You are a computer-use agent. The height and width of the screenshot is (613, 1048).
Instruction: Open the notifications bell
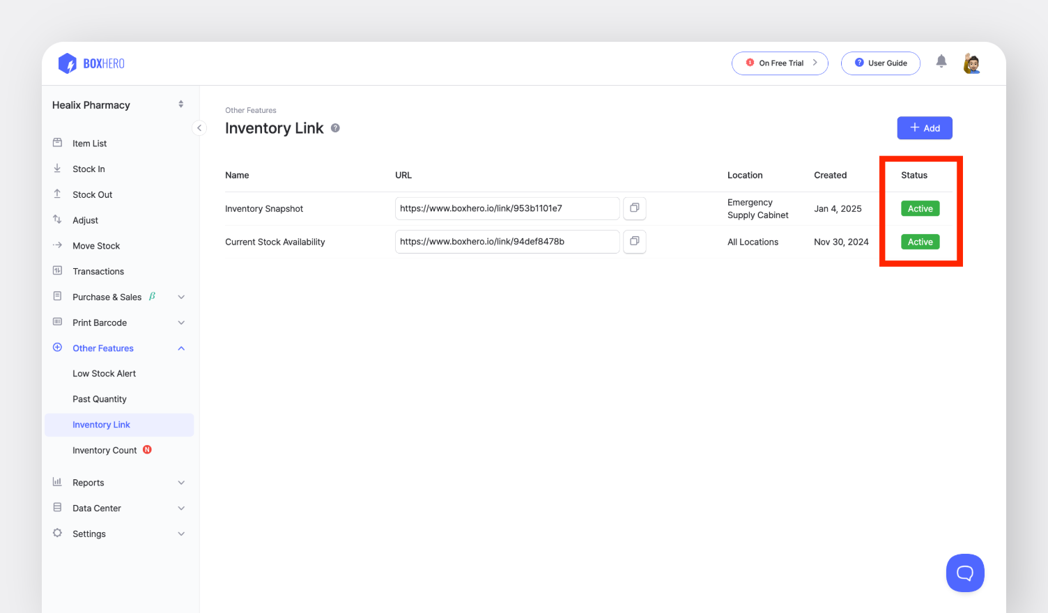click(x=941, y=61)
